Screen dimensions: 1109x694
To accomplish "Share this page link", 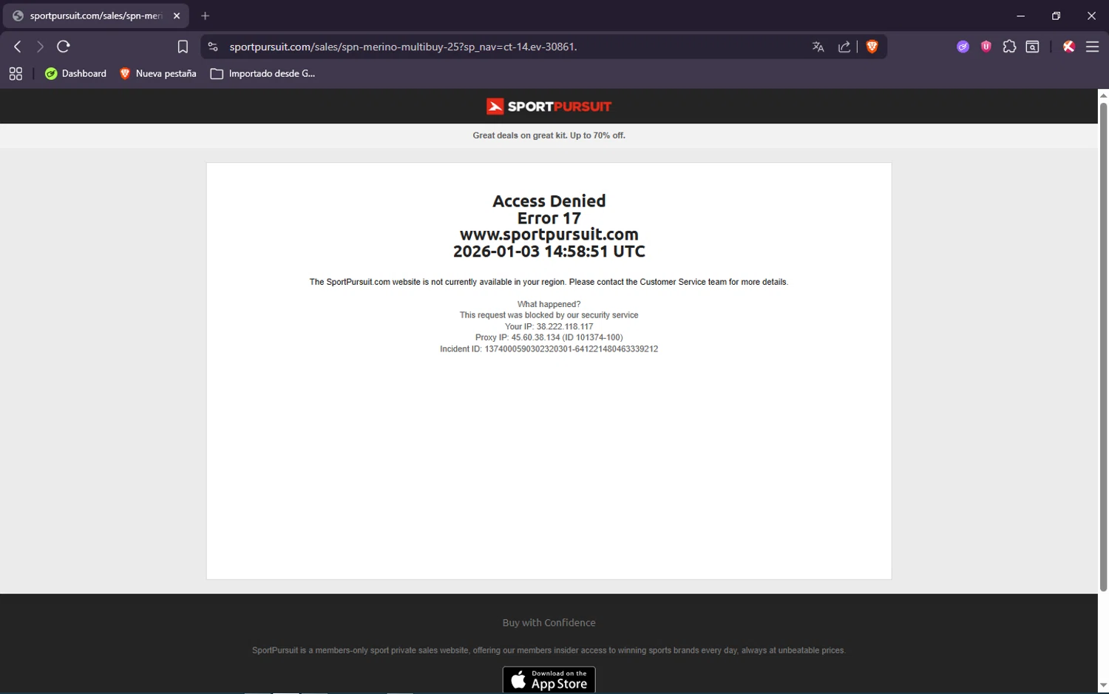I will pos(844,47).
